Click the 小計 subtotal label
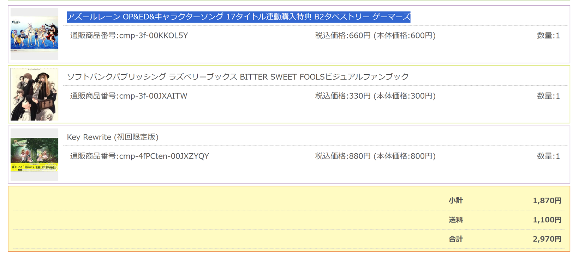Screen dimensions: 585x260 point(455,200)
